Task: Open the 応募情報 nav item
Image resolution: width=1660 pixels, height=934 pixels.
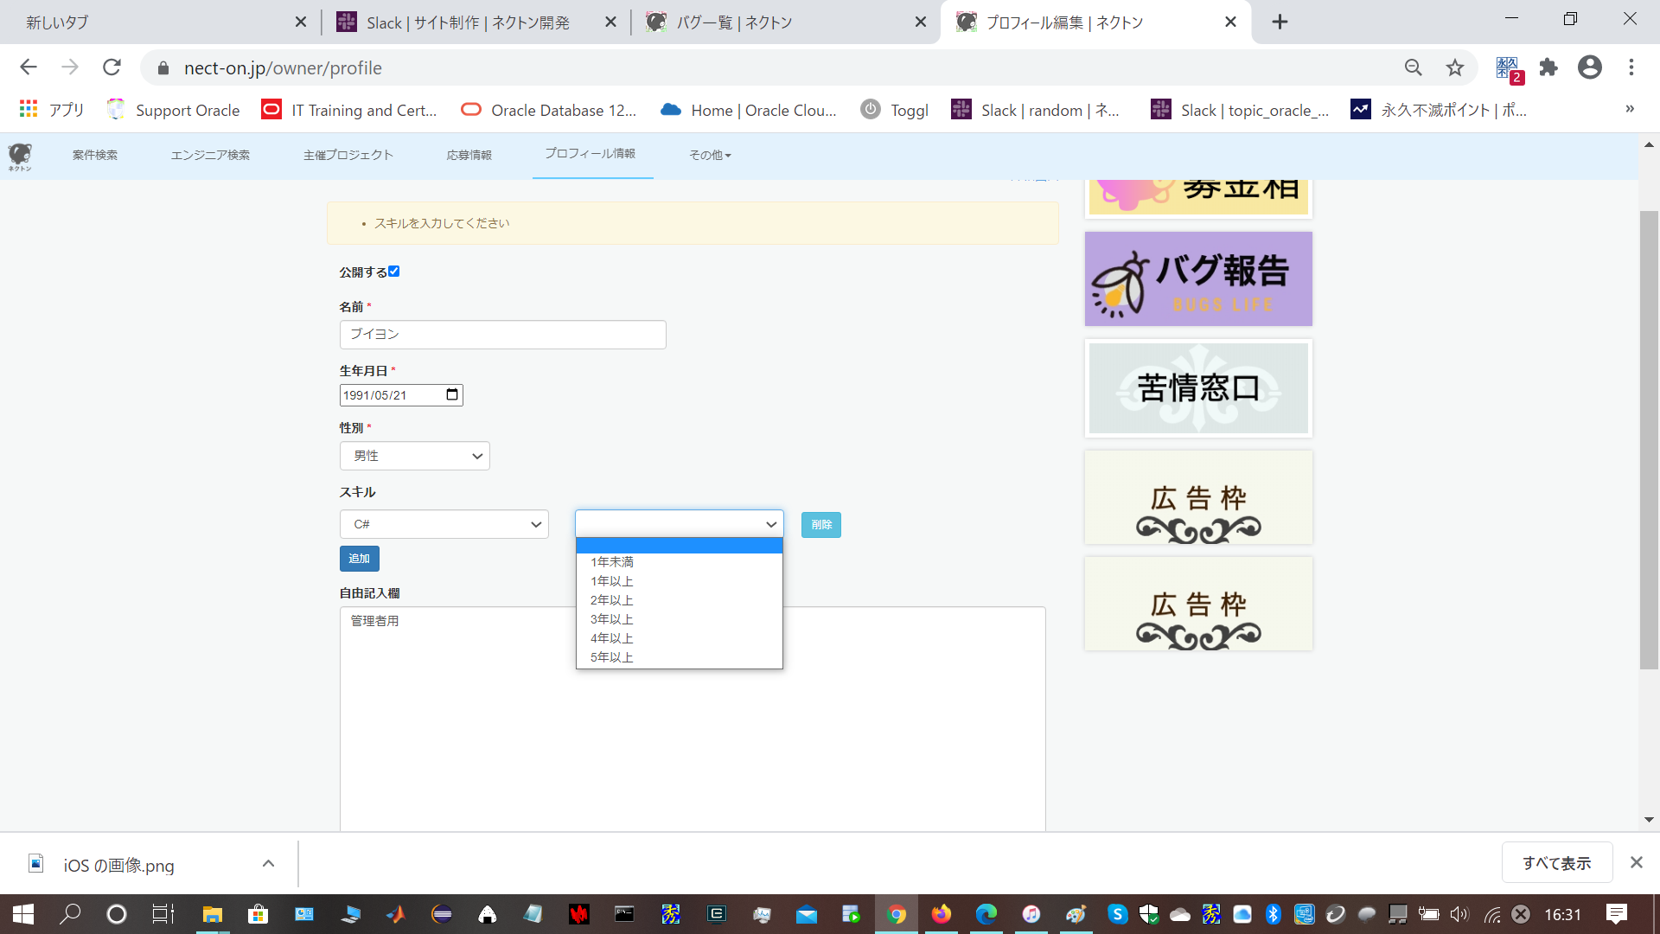Action: 469,156
